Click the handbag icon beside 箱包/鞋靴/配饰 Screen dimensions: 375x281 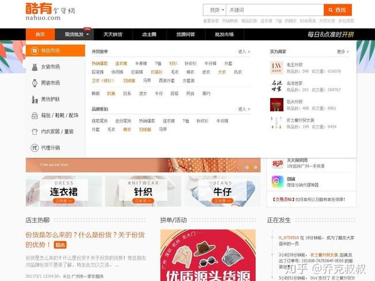coord(35,115)
